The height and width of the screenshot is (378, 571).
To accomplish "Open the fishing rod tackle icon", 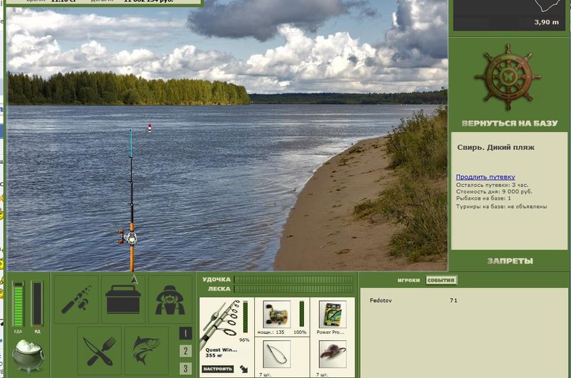I will tap(76, 300).
